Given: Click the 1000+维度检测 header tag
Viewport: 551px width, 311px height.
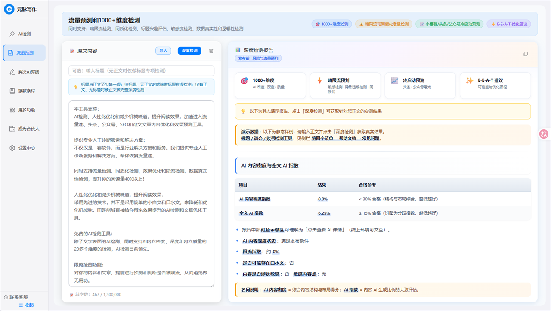Looking at the screenshot, I should (332, 24).
